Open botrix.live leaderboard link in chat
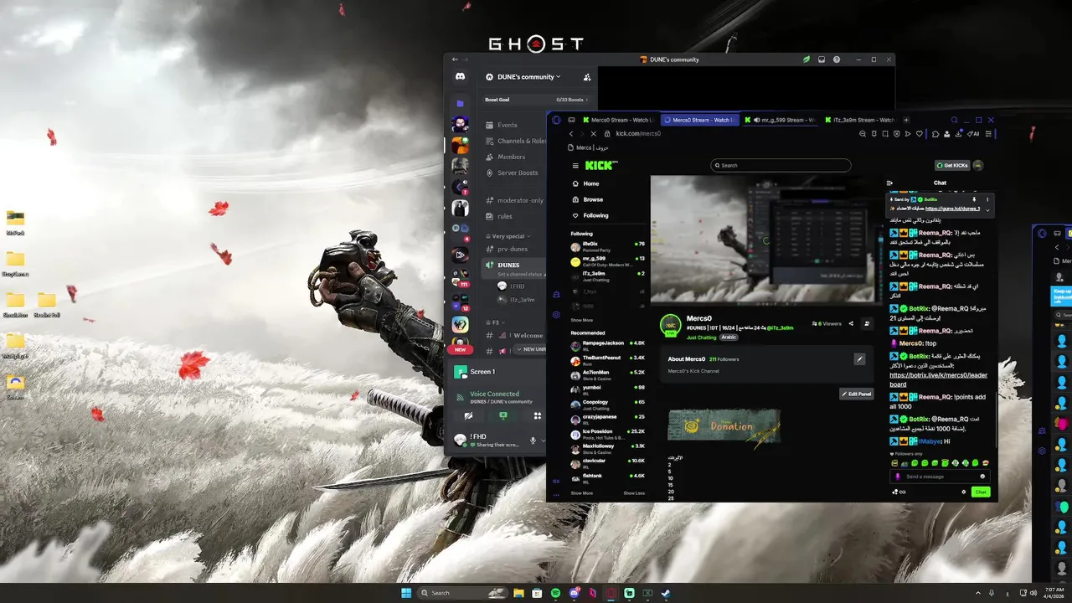The width and height of the screenshot is (1072, 603). (x=938, y=379)
